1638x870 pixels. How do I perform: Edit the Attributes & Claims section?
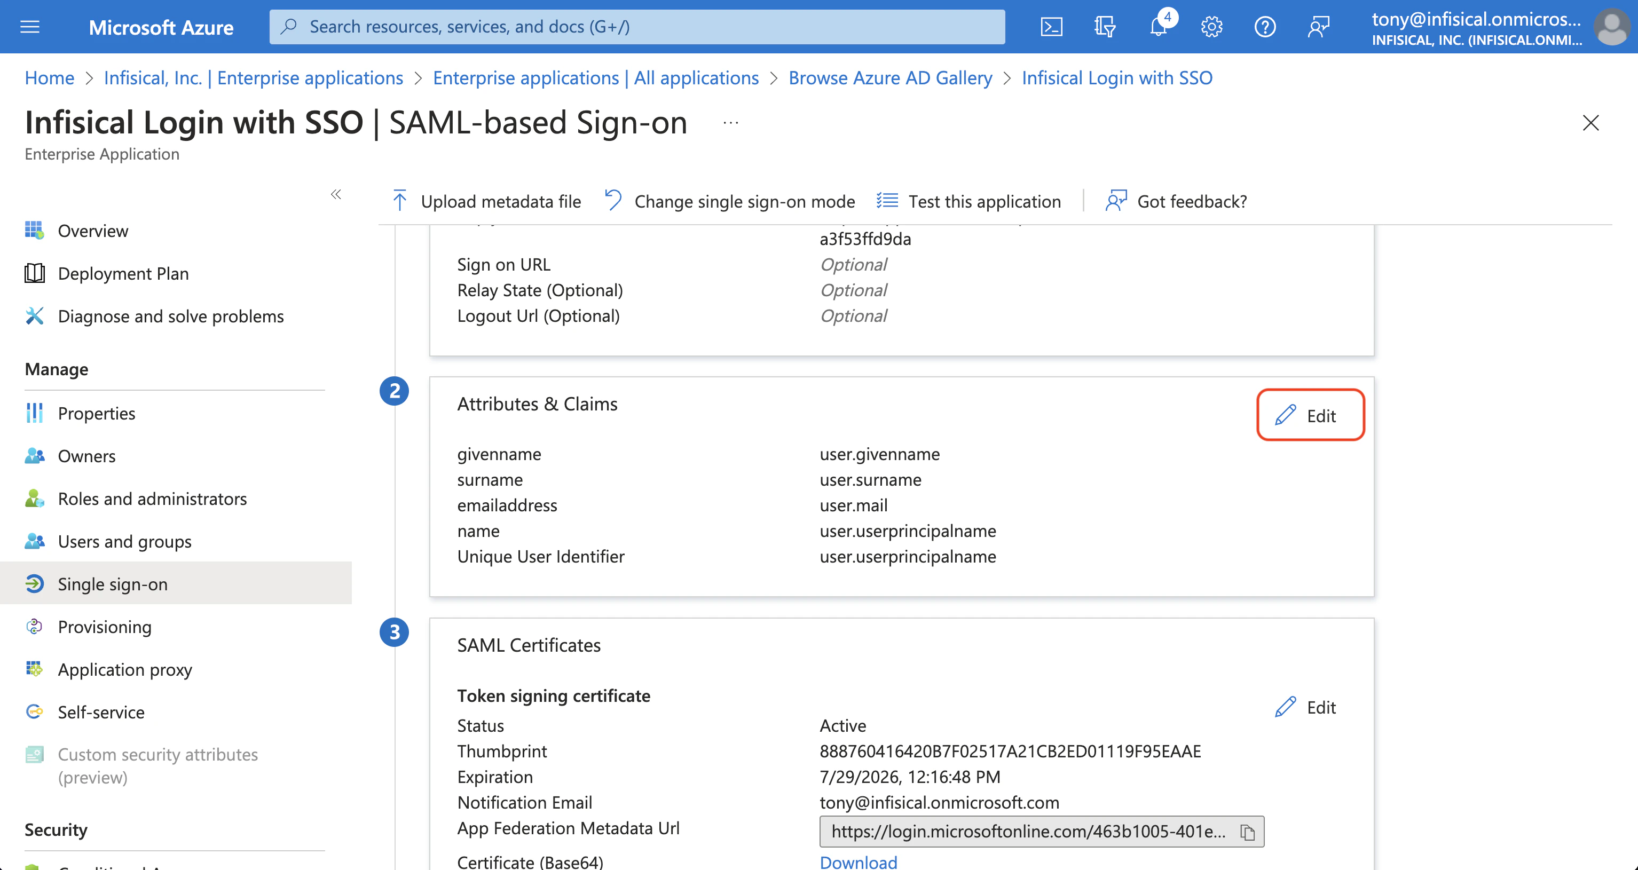[1311, 415]
